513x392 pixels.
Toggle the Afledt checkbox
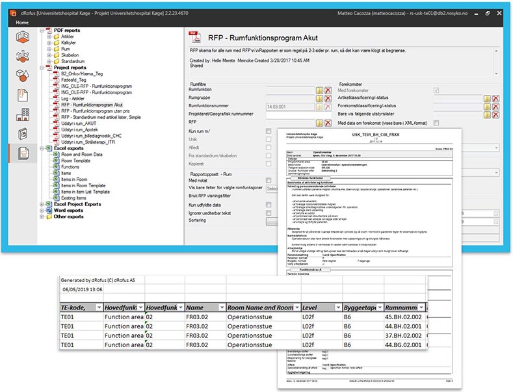(269, 148)
